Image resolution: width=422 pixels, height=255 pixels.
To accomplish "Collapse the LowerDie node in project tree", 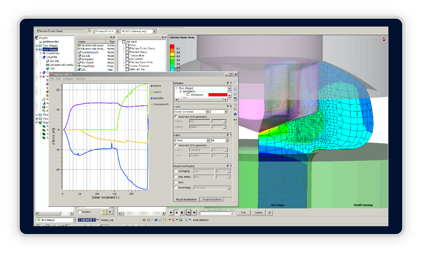I will point(41,57).
